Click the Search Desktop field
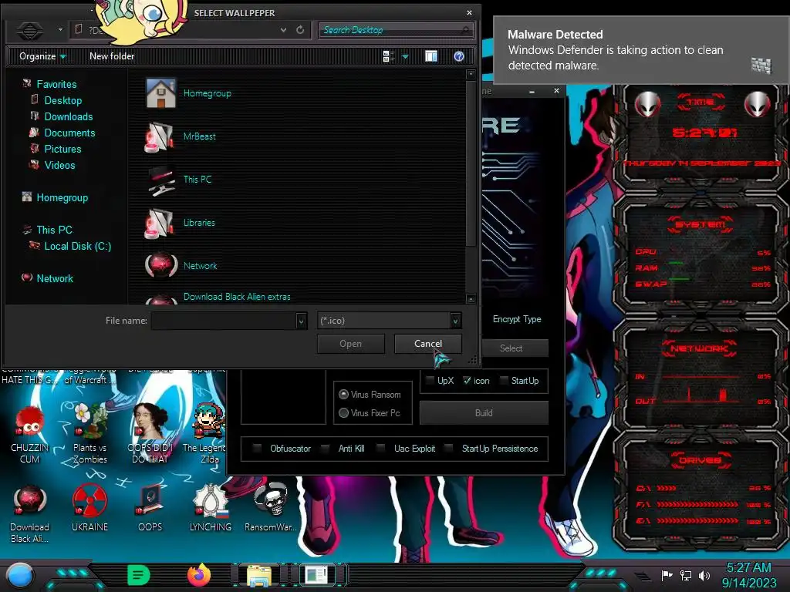The width and height of the screenshot is (790, 592). coord(396,30)
